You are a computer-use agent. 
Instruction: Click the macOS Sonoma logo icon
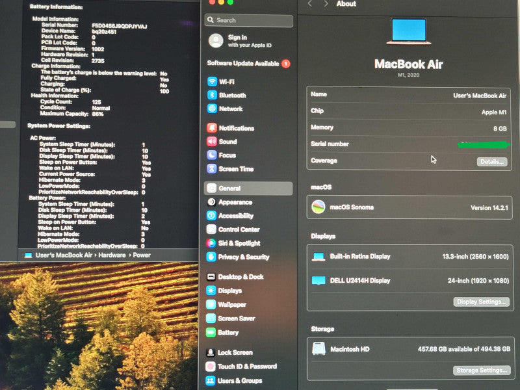click(x=318, y=207)
